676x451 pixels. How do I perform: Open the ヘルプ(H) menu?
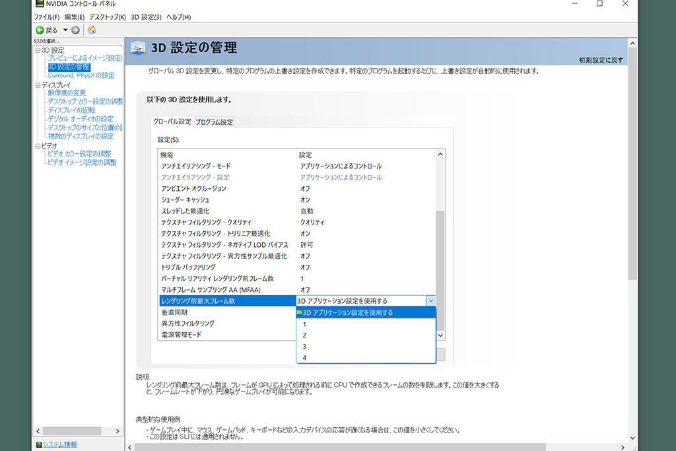point(178,17)
